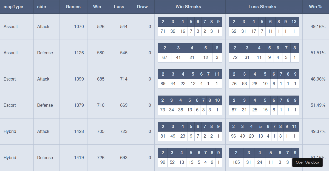Click the Loss Streaks column header
This screenshot has width=329, height=172.
pos(262,7)
